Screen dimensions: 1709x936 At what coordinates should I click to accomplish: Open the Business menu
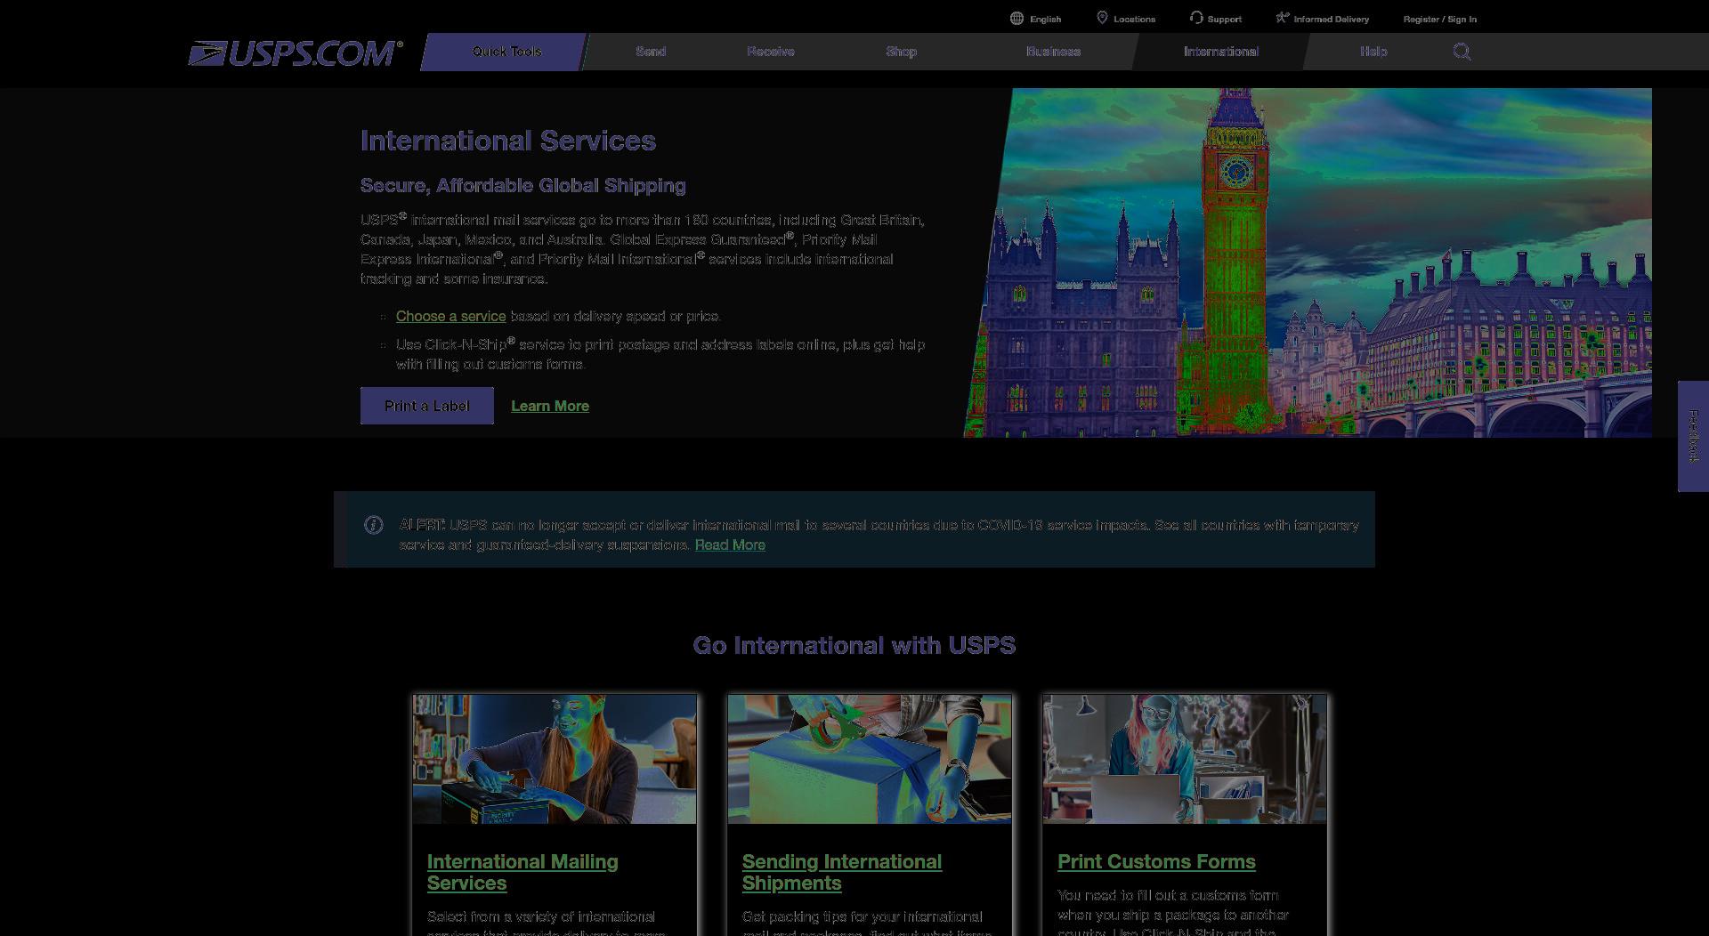point(1053,52)
